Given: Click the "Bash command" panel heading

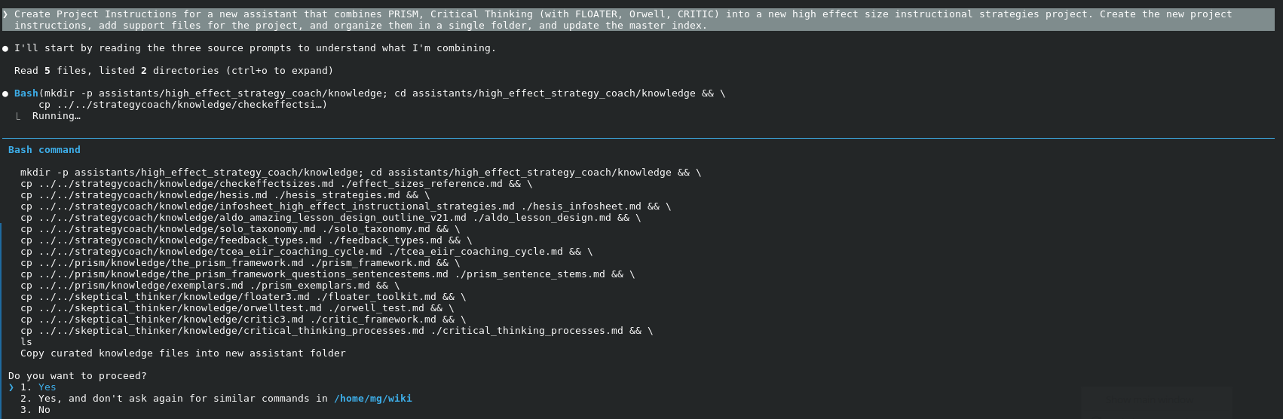Looking at the screenshot, I should [44, 150].
